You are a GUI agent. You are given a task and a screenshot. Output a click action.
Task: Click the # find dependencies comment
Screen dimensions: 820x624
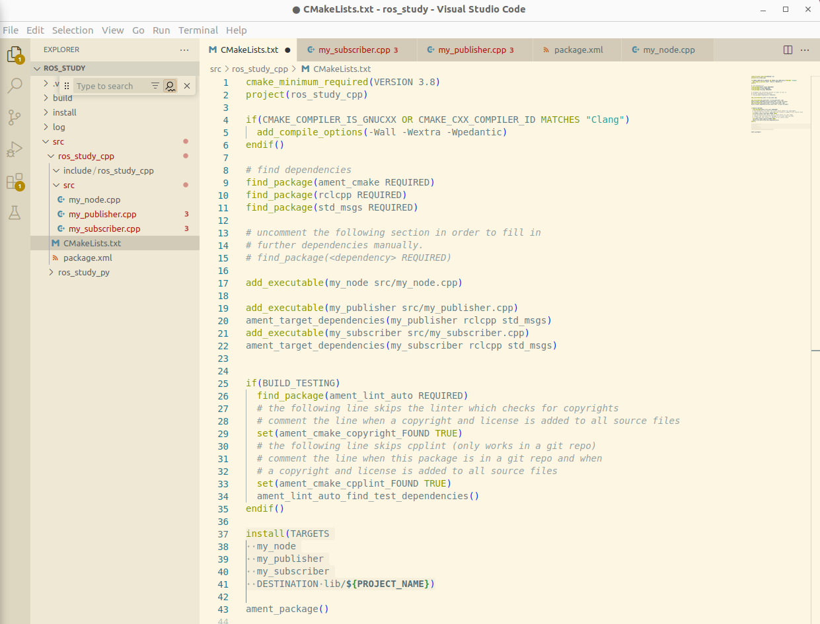pos(299,170)
